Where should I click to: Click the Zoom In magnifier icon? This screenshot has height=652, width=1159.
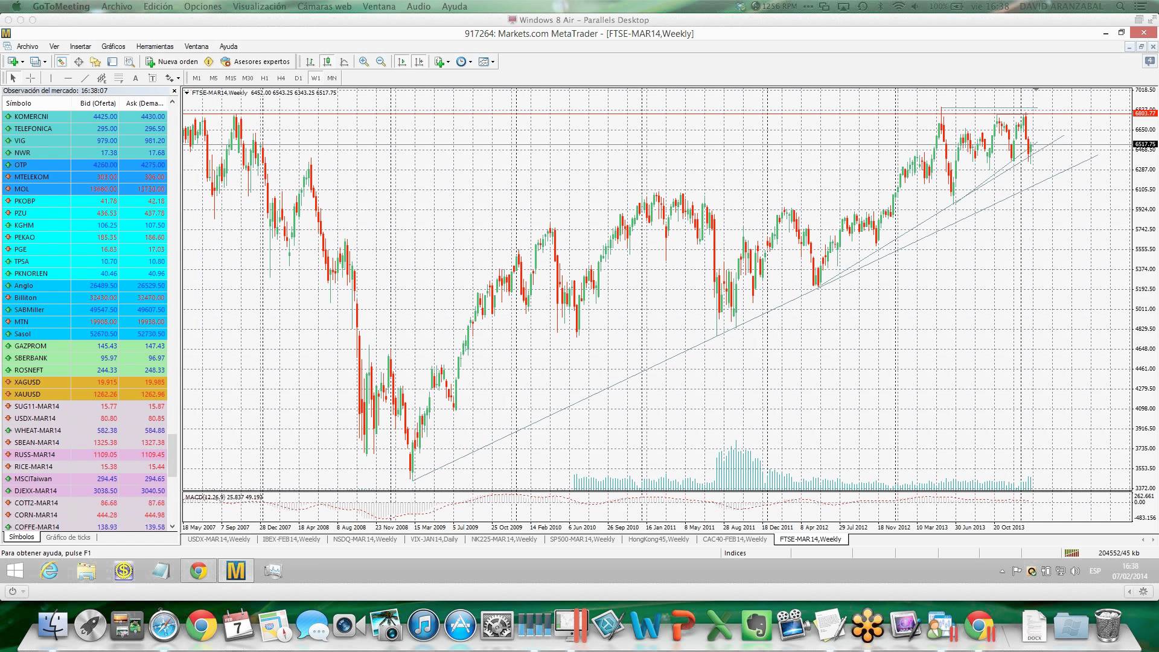364,62
